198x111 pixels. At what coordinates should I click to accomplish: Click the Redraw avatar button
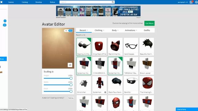coord(71,98)
